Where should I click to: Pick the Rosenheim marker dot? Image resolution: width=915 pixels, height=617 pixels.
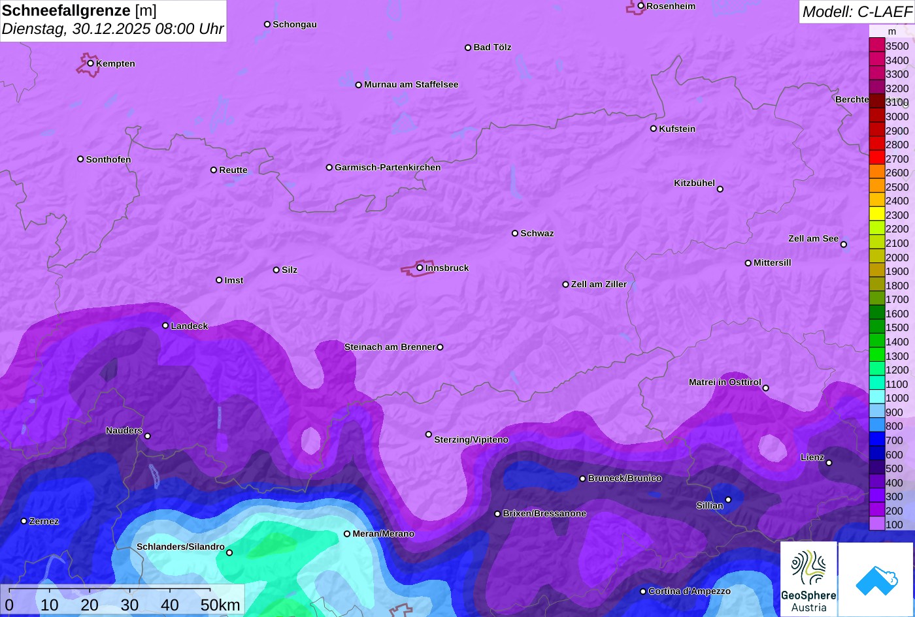[x=640, y=6]
